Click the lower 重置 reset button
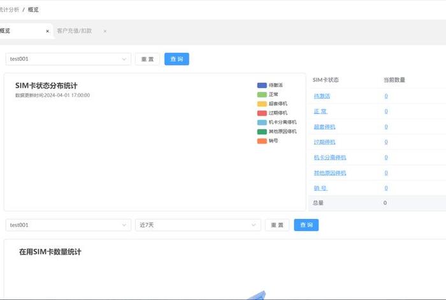446x300 pixels. [277, 225]
